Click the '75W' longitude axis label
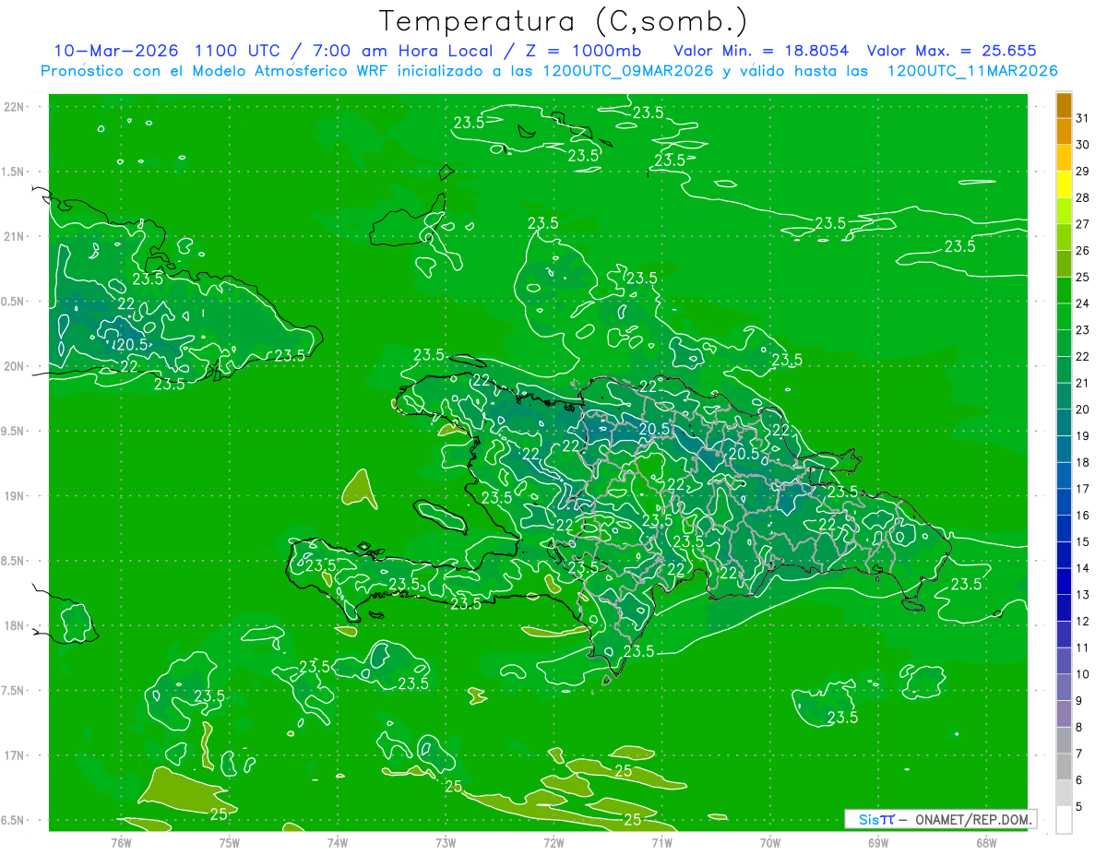Viewport: 1107px width, 855px height. tap(230, 842)
